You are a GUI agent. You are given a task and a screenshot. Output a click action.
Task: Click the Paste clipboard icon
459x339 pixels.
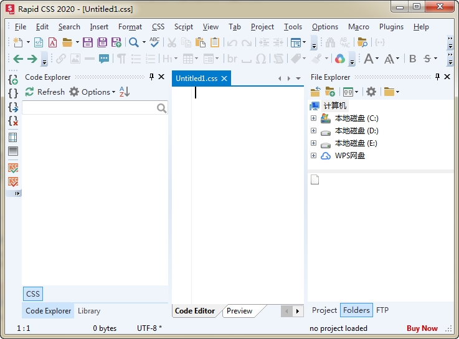(200, 42)
